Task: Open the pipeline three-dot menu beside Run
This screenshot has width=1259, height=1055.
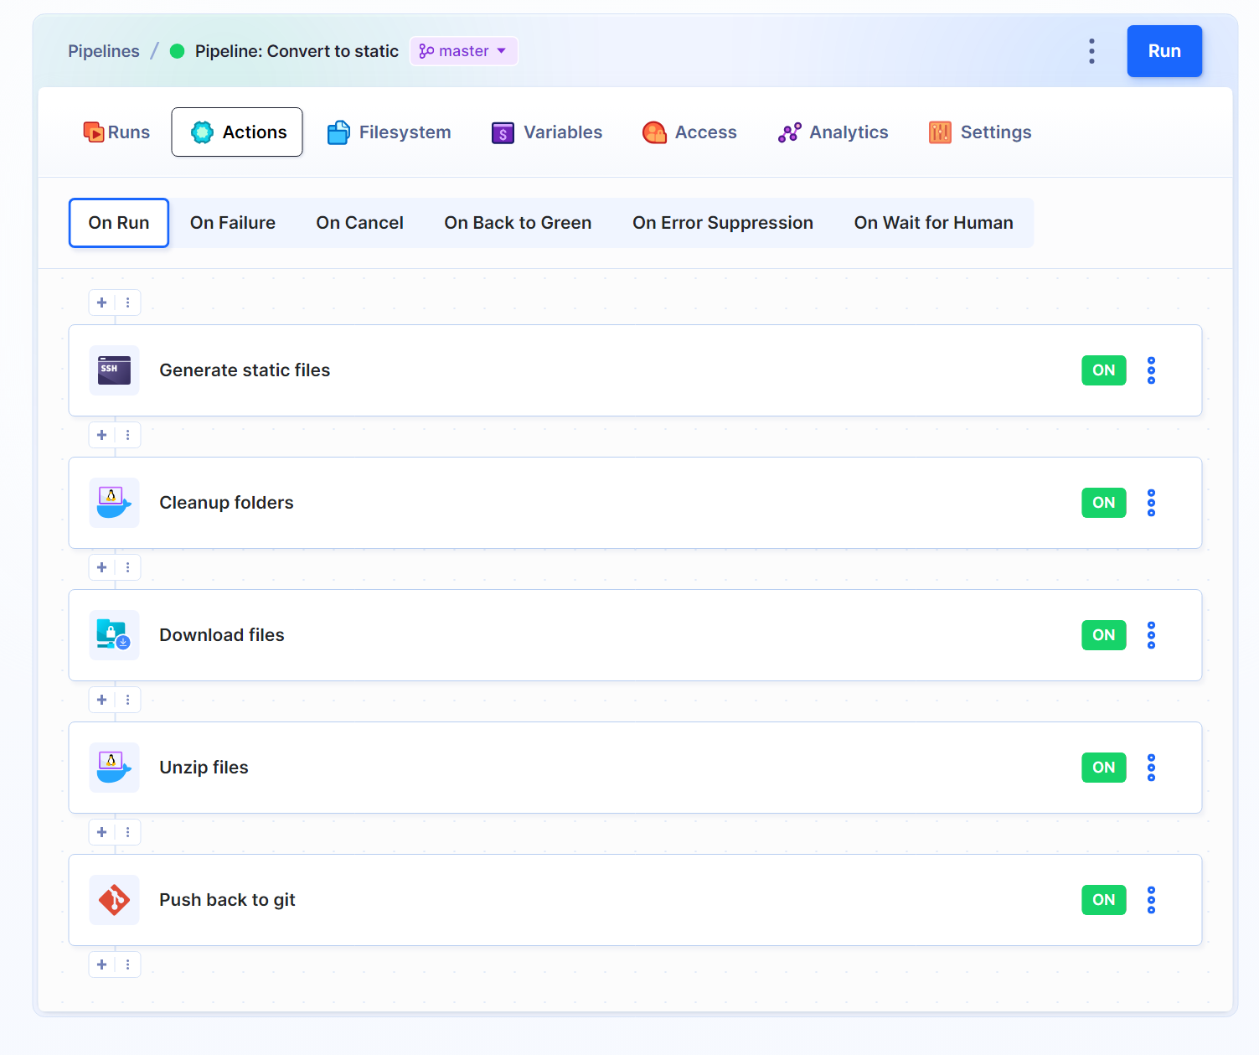Action: [x=1091, y=51]
